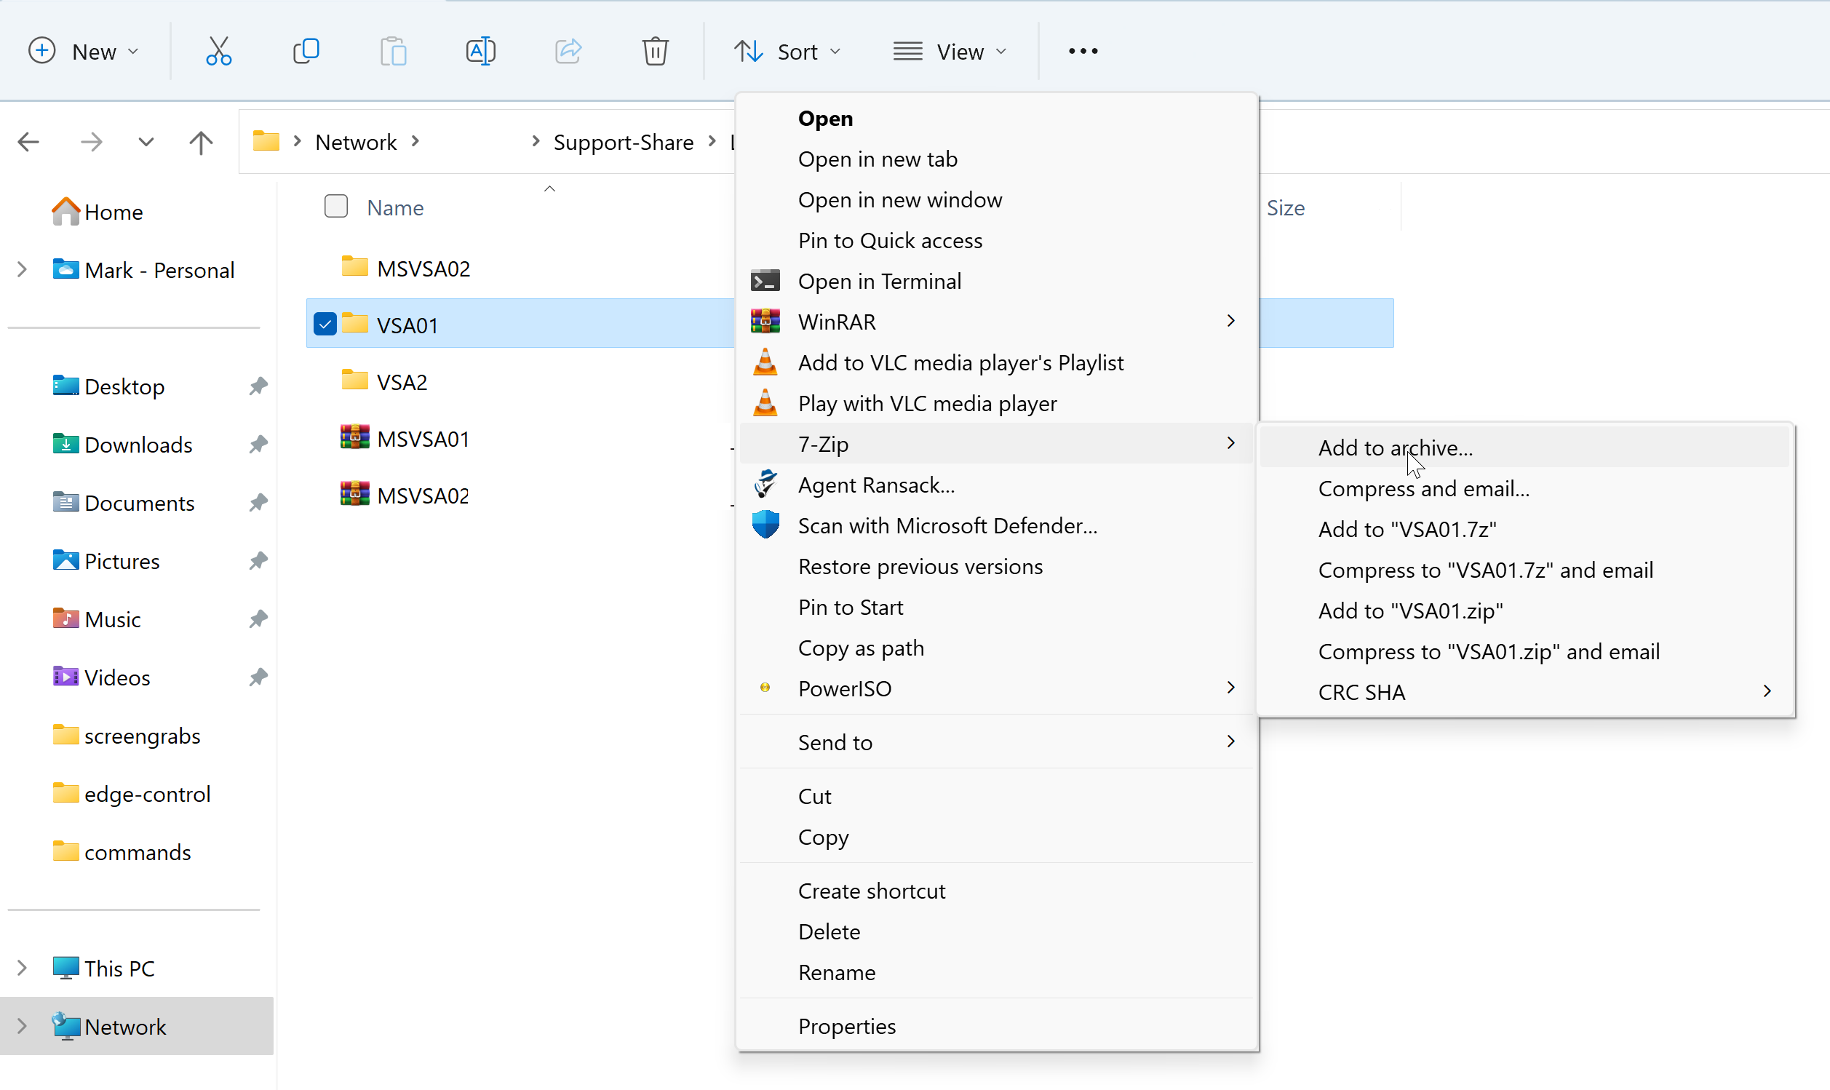Choose Open in new window
Screen dimensions: 1830x1090
(997, 200)
